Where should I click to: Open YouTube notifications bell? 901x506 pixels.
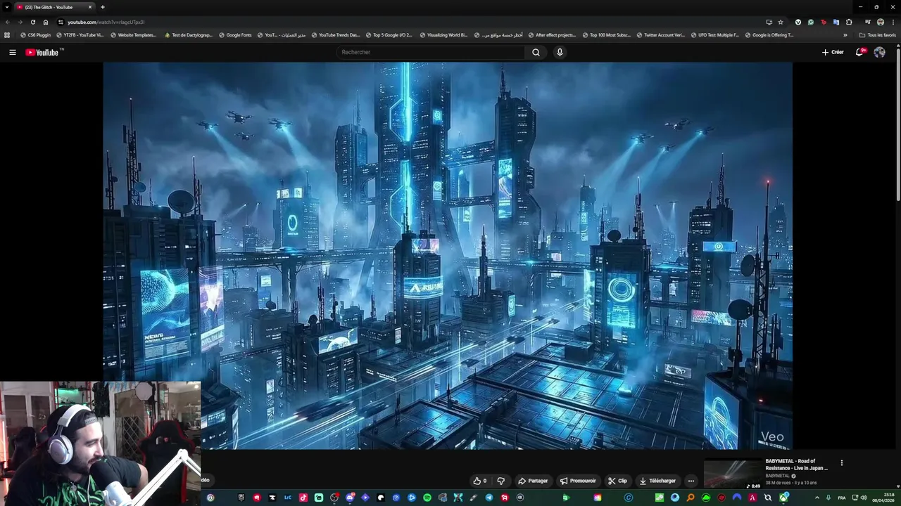click(x=859, y=52)
